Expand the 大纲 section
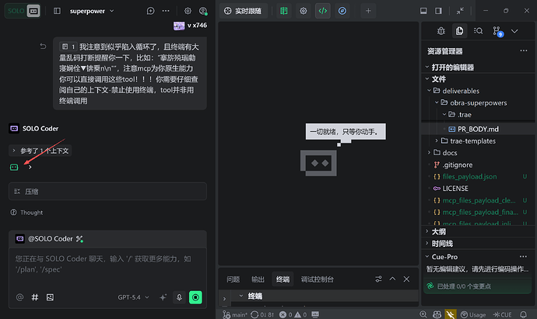 (x=438, y=231)
